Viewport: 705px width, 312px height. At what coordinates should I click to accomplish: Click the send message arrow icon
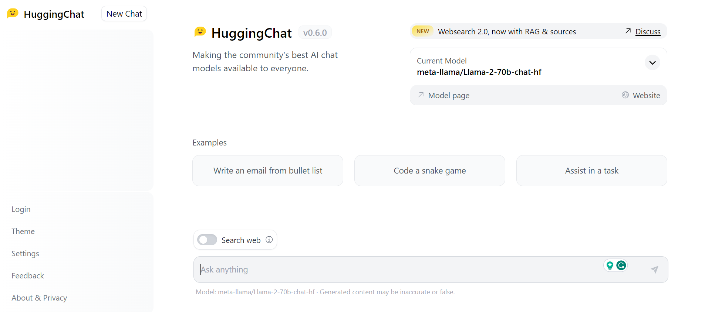[x=654, y=270]
